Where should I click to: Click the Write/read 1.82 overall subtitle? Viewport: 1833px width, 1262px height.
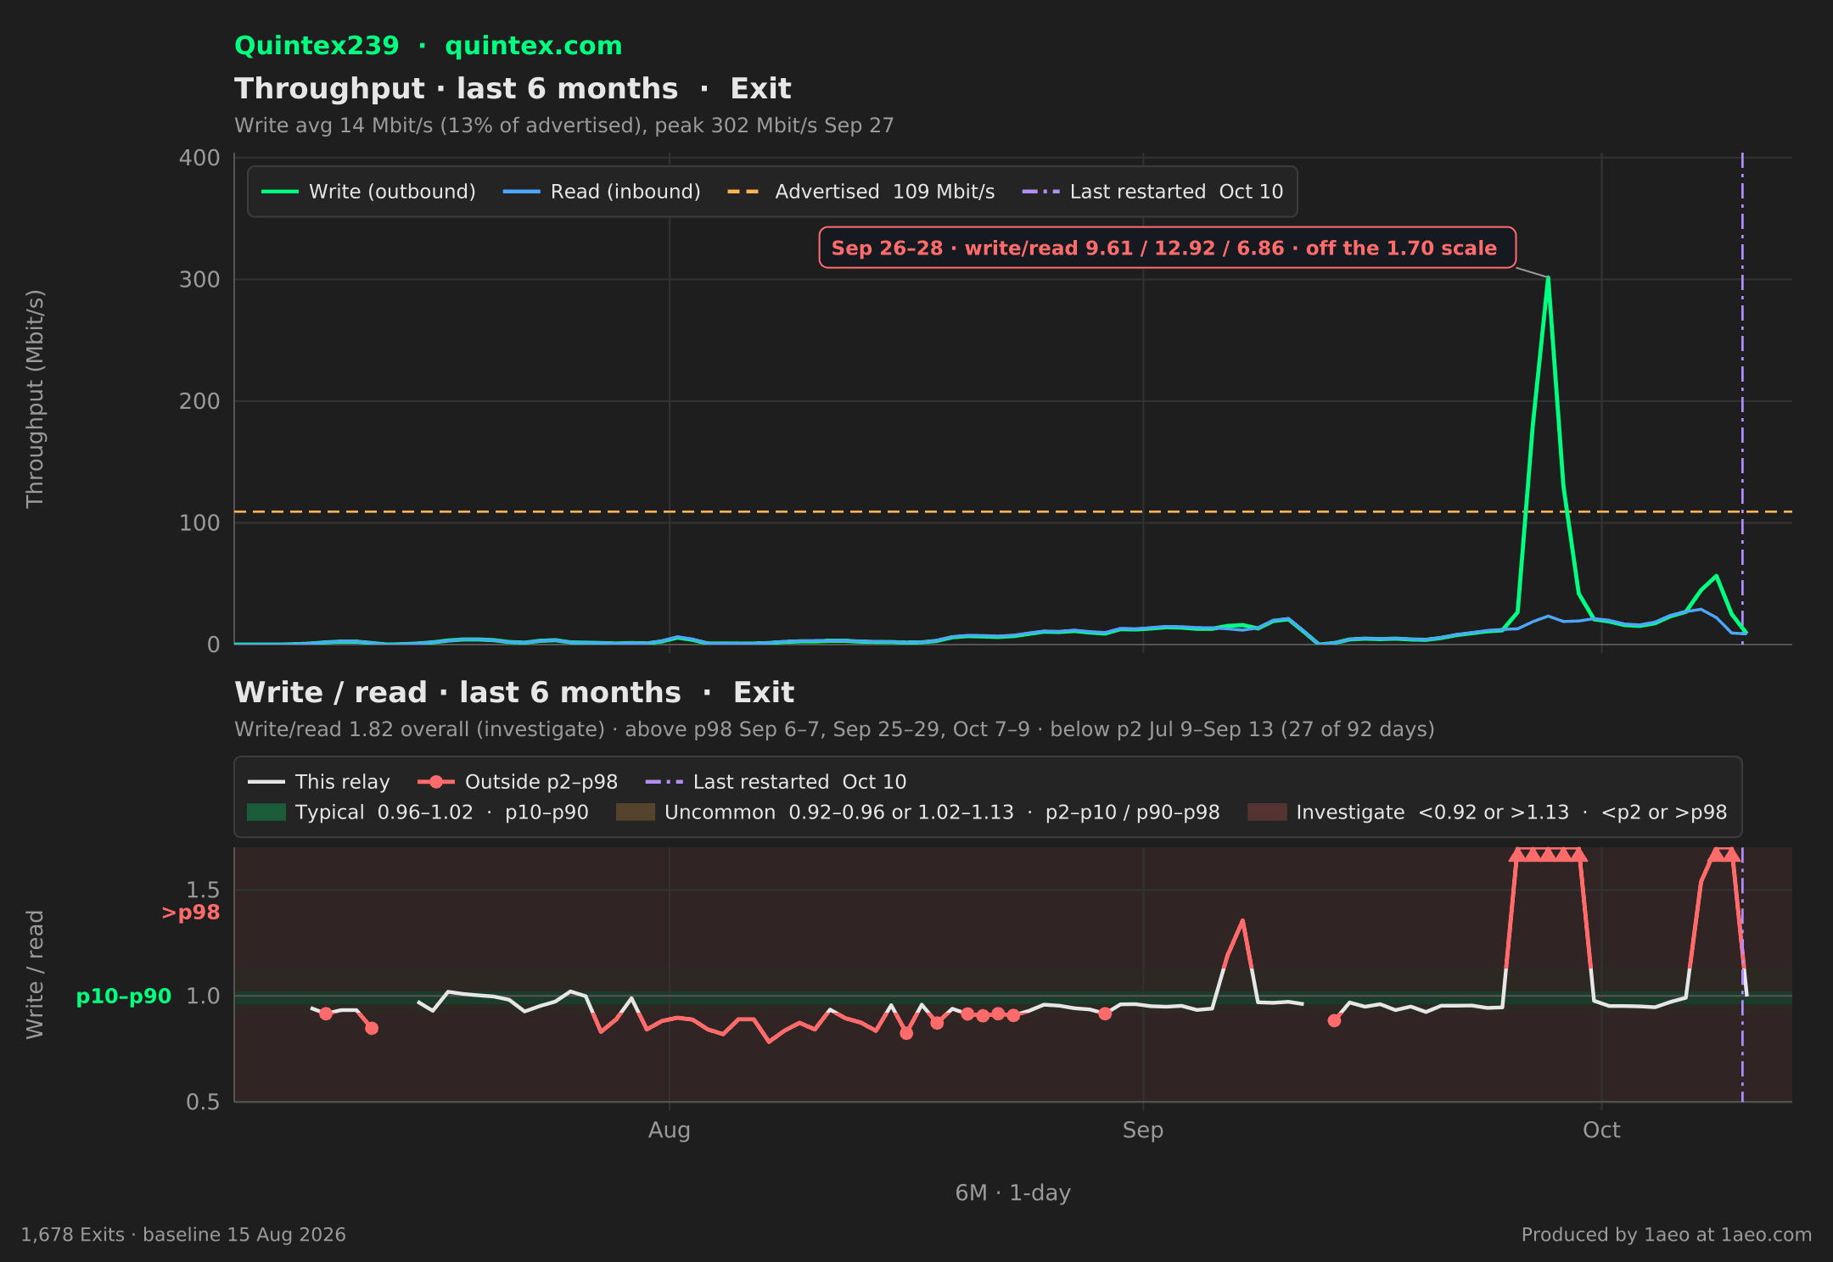point(834,729)
